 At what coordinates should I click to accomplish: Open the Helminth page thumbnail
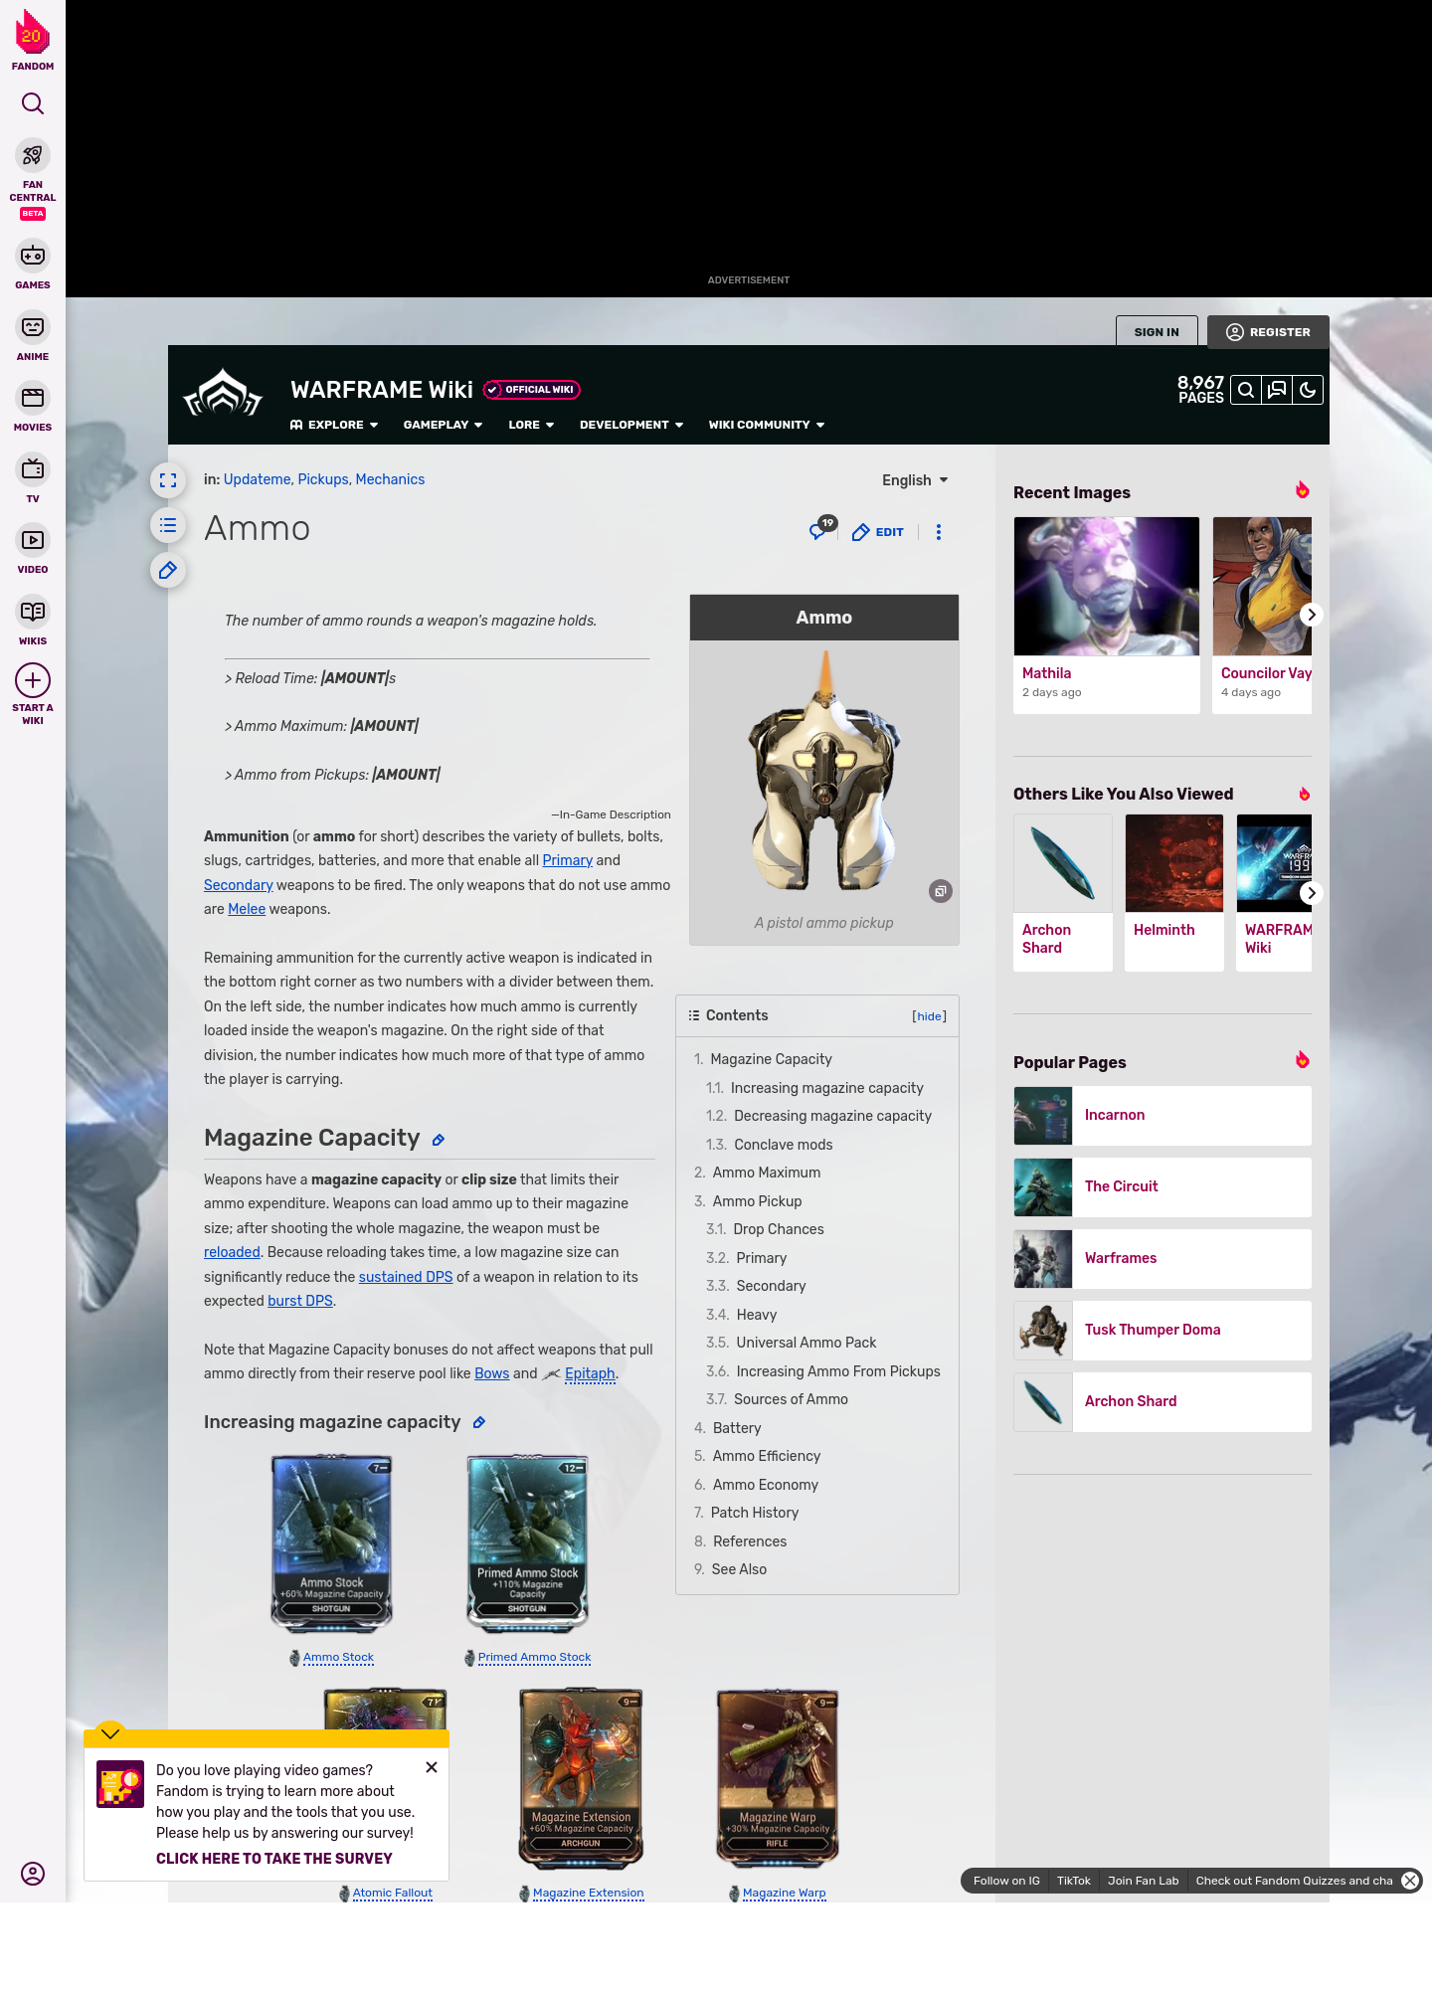(1174, 863)
